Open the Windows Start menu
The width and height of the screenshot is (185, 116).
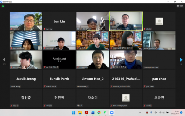point(74,113)
